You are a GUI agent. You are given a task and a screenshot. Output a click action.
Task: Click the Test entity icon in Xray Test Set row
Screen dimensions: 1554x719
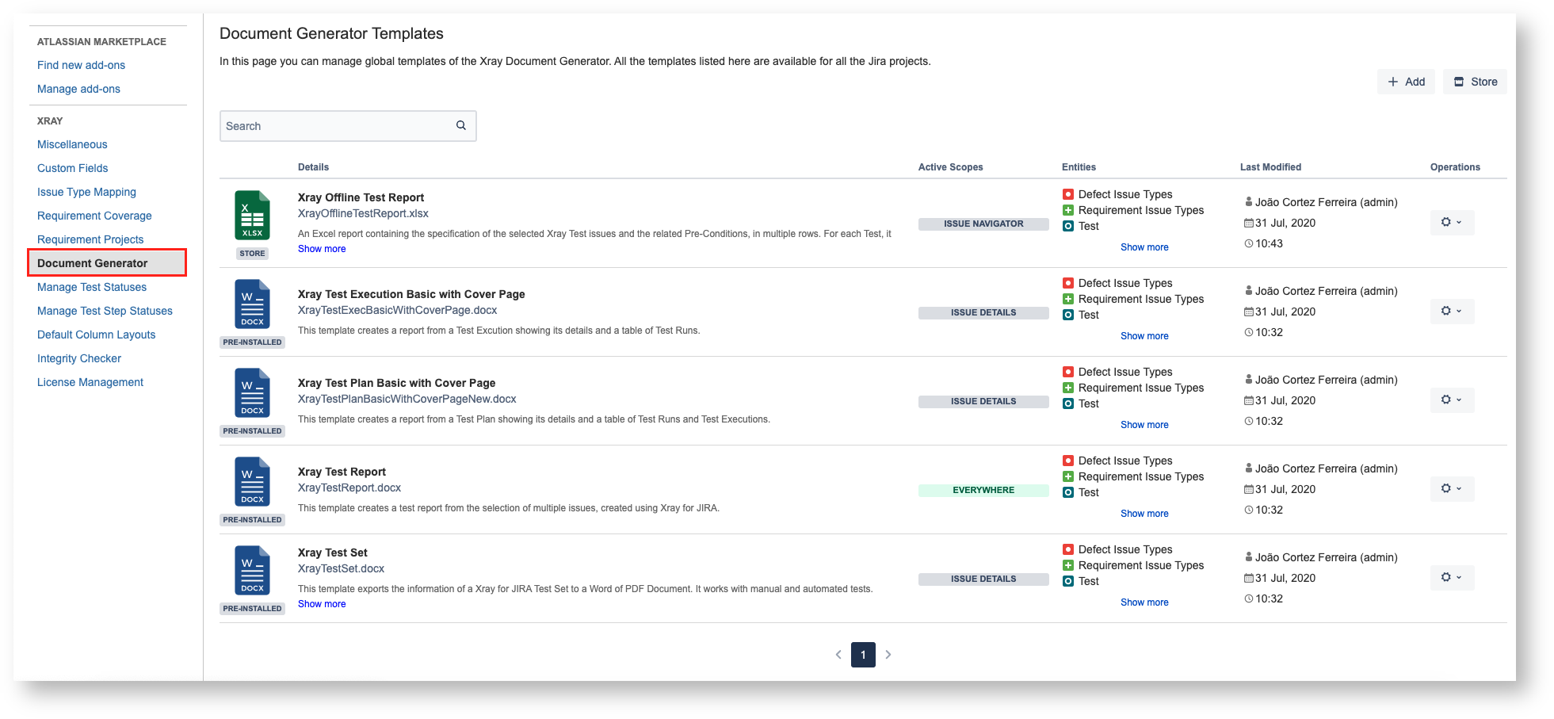[1068, 581]
